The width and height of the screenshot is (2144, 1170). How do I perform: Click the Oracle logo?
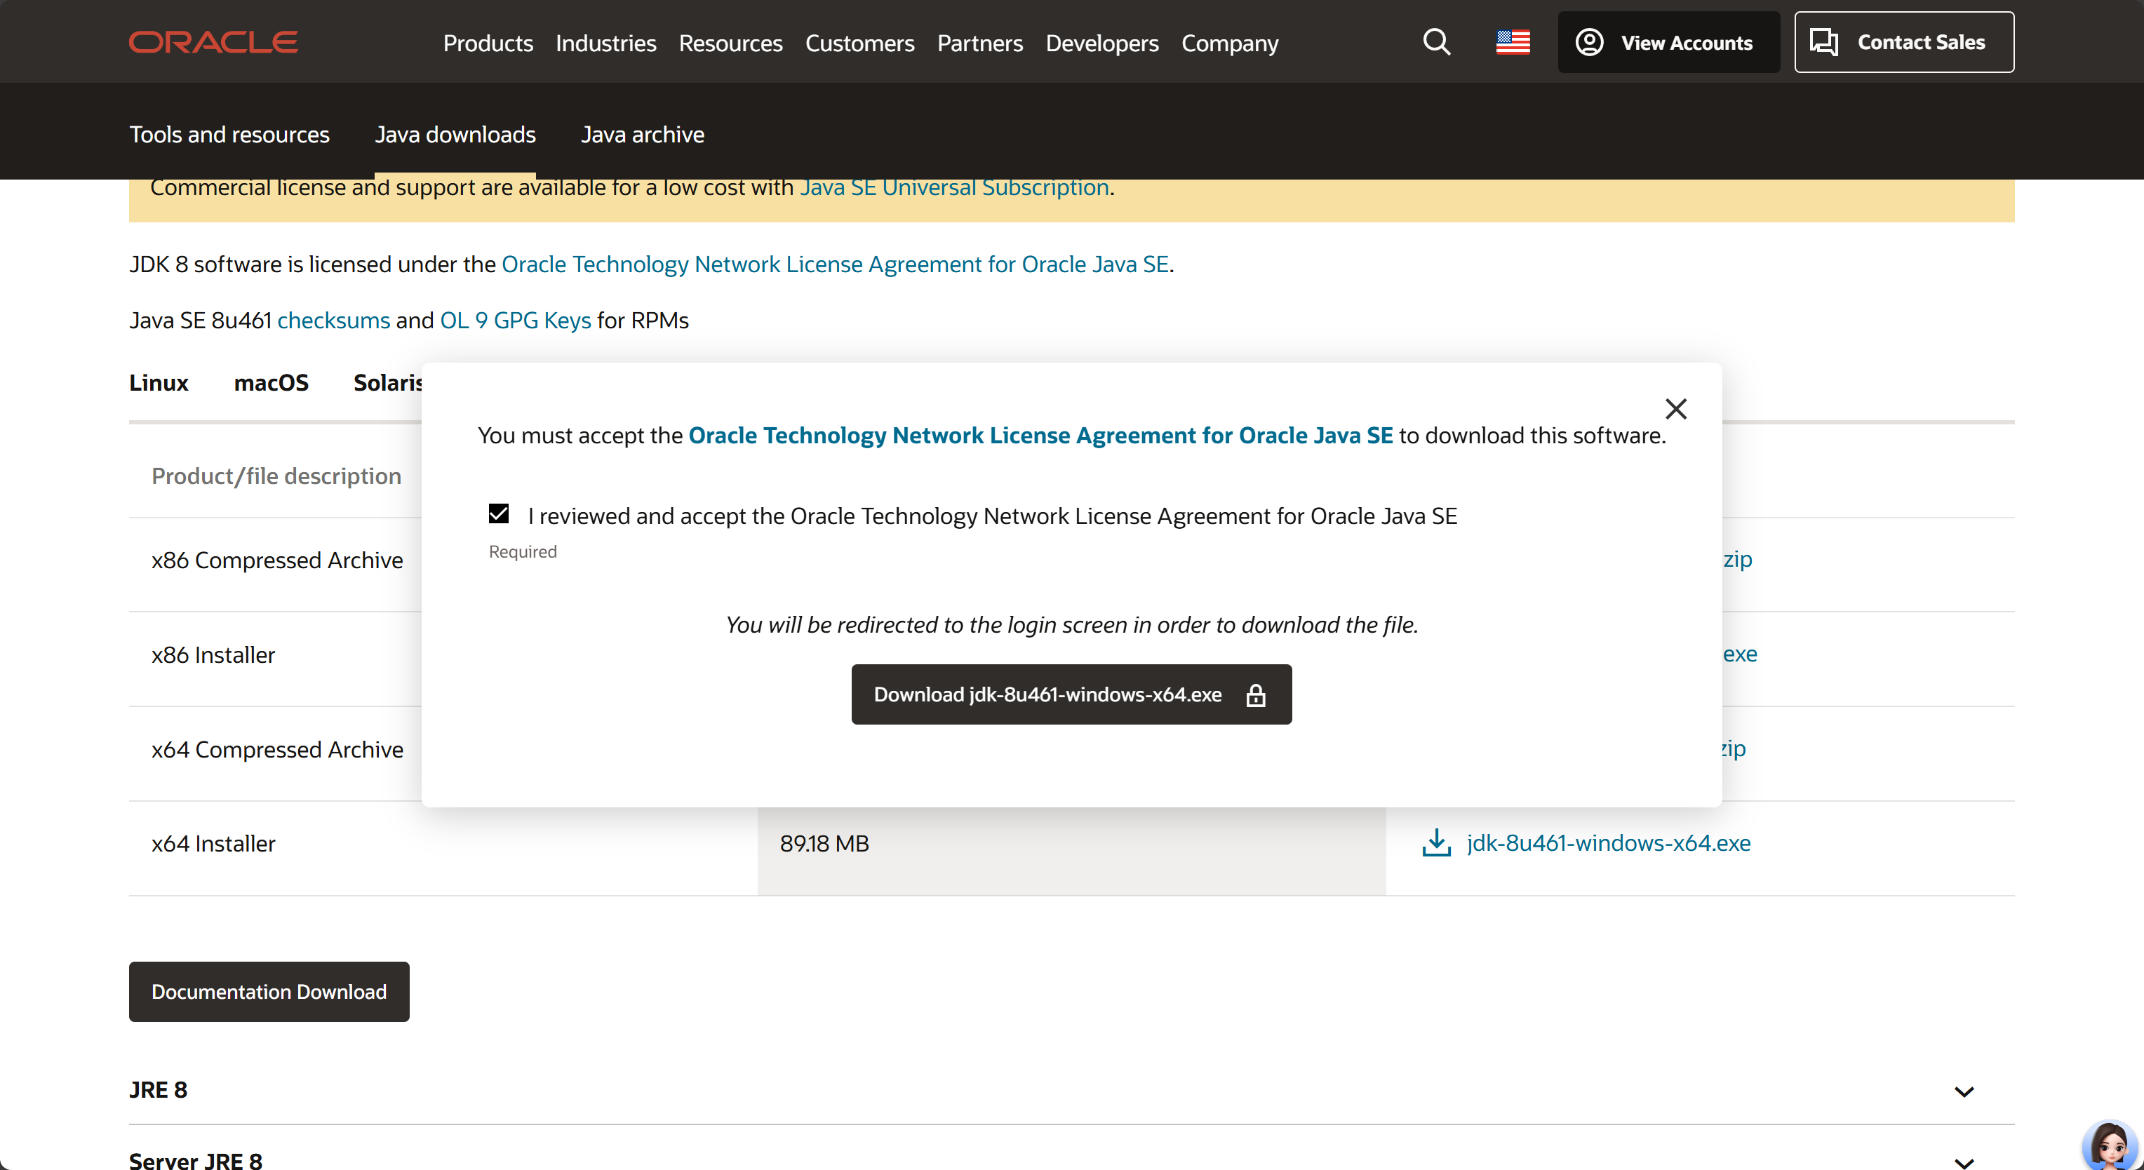pos(213,41)
